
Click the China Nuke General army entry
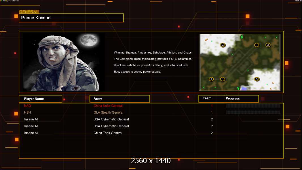(x=108, y=106)
